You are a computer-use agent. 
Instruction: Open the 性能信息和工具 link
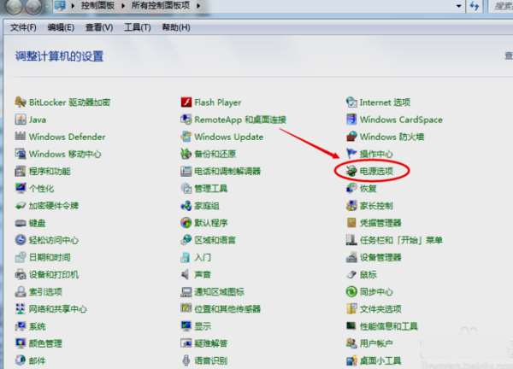point(389,326)
